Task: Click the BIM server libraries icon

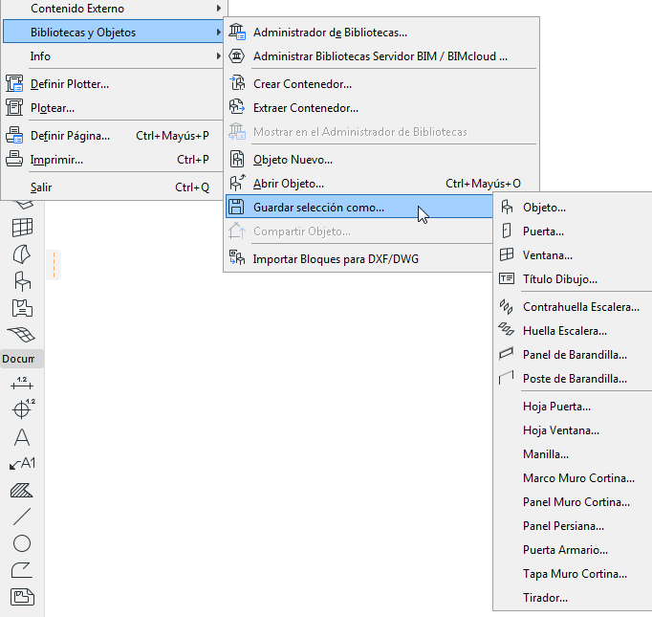Action: (x=236, y=55)
